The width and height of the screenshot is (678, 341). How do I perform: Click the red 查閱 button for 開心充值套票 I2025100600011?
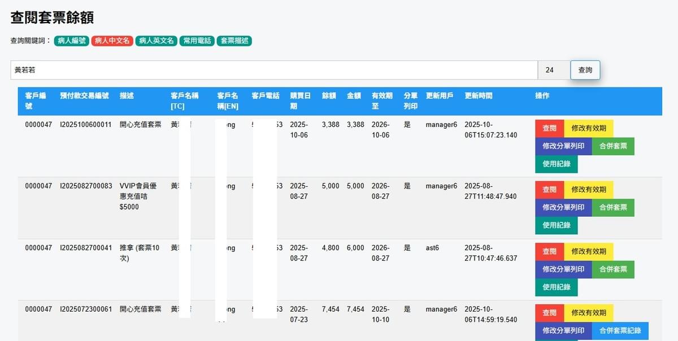pyautogui.click(x=549, y=128)
